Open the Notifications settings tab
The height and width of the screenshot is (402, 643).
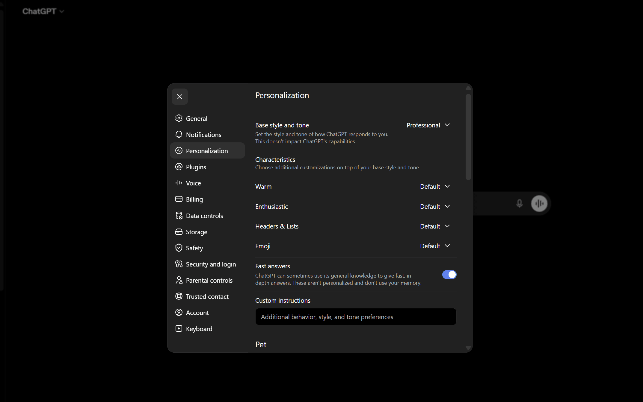[207, 135]
